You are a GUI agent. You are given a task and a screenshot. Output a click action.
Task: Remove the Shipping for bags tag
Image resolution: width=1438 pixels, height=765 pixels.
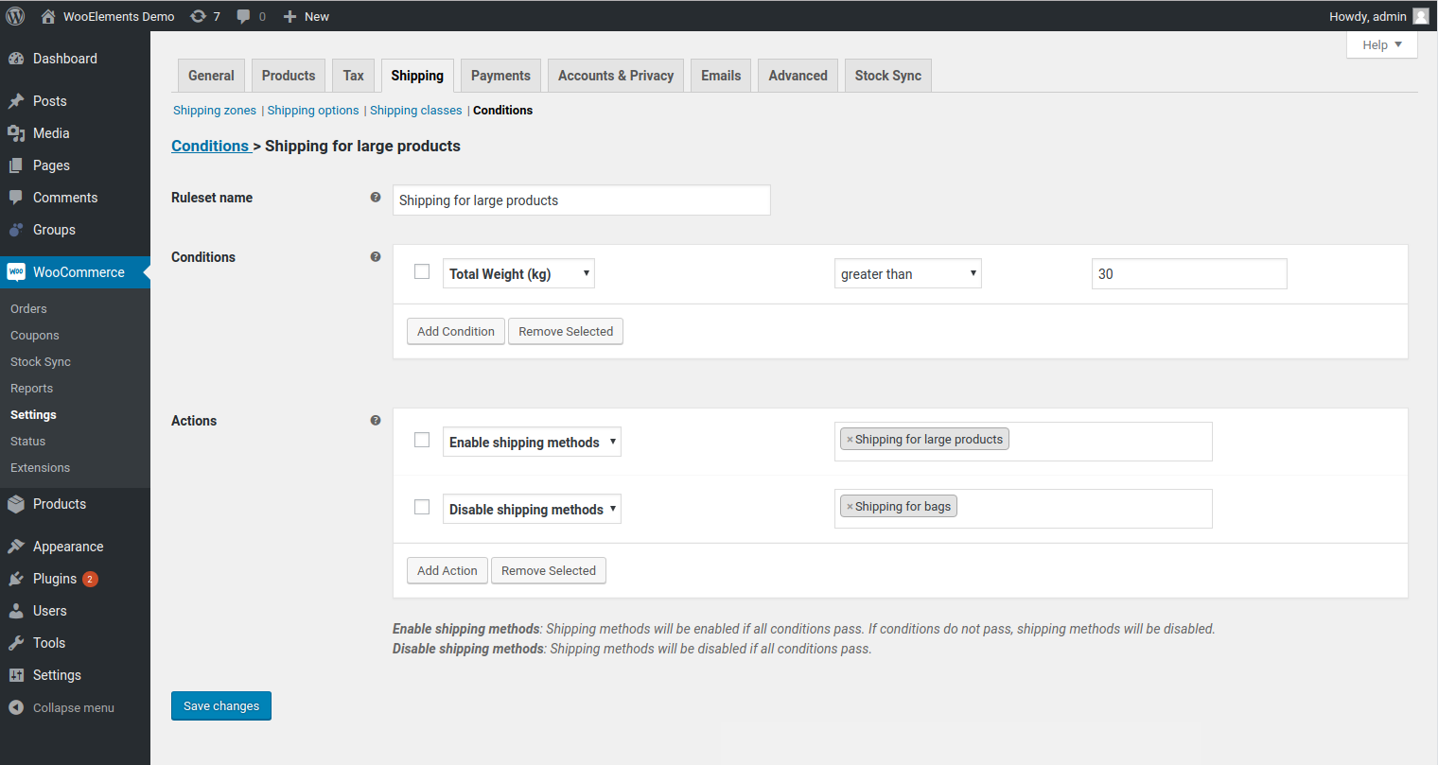coord(850,507)
